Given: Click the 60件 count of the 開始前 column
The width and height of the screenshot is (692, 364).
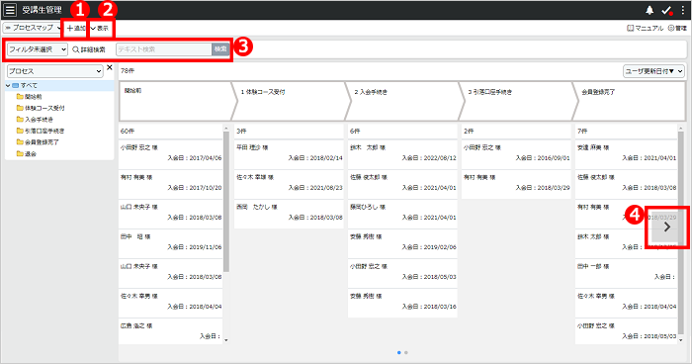Looking at the screenshot, I should (128, 132).
